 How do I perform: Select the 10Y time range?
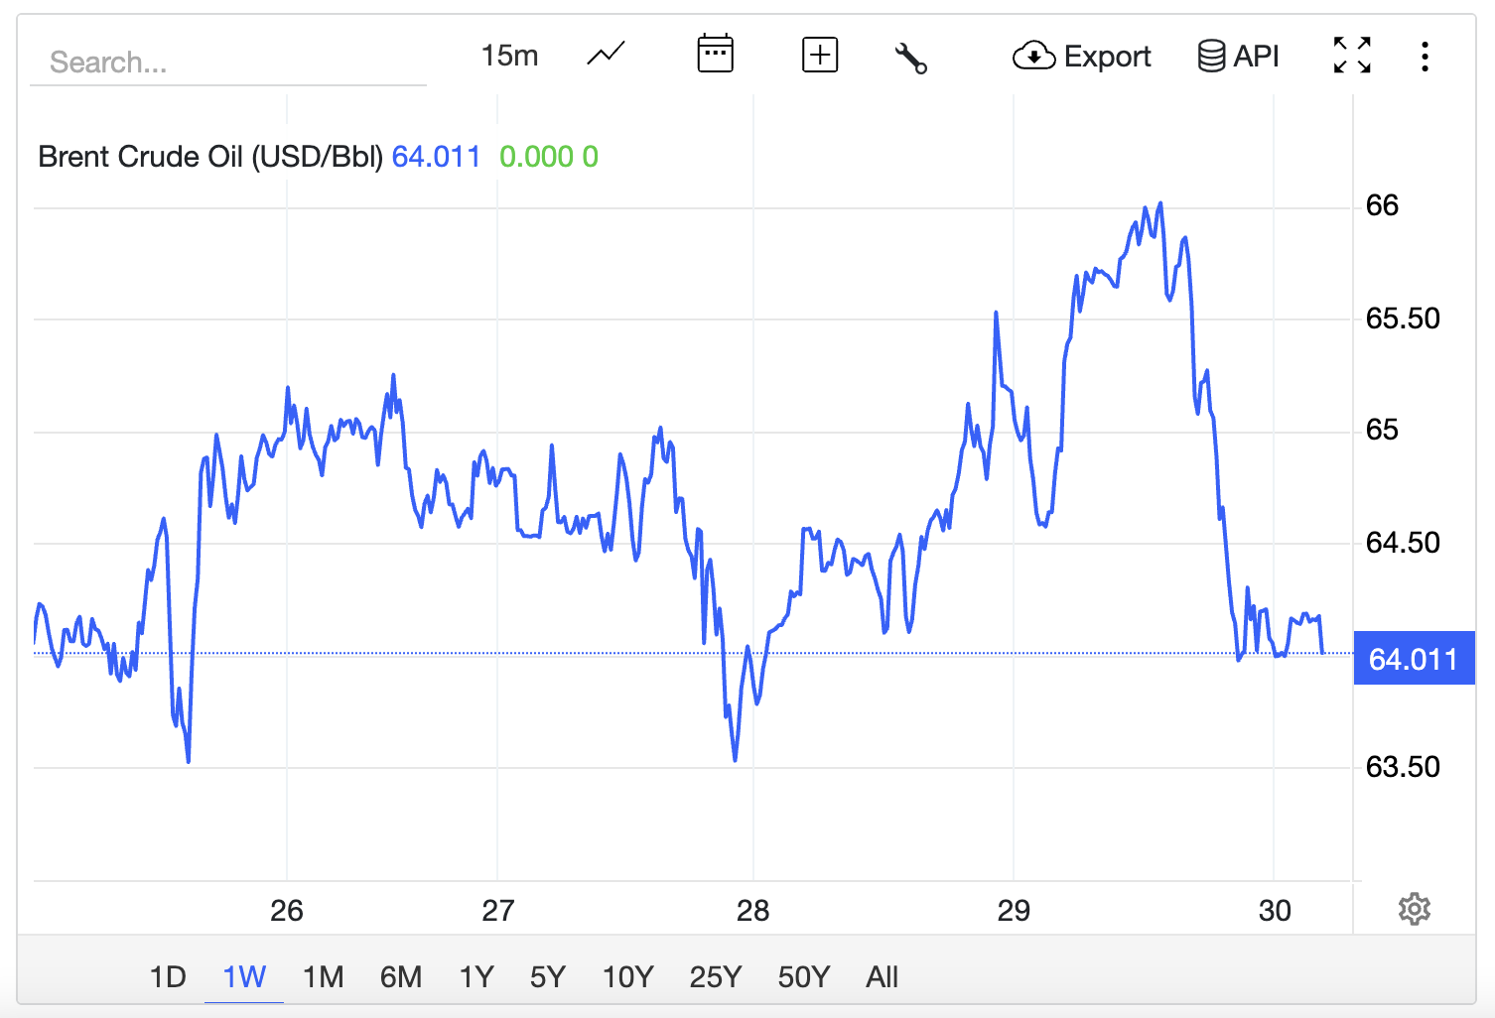627,977
